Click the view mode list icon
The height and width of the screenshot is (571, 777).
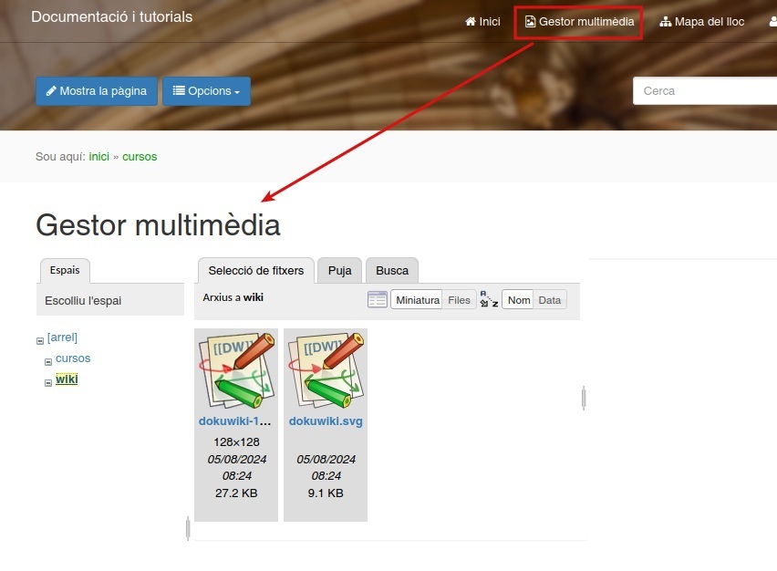pos(378,299)
